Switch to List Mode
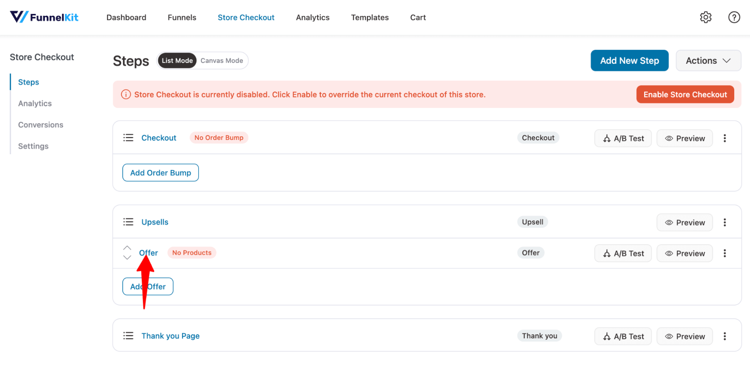750x367 pixels. pyautogui.click(x=177, y=60)
